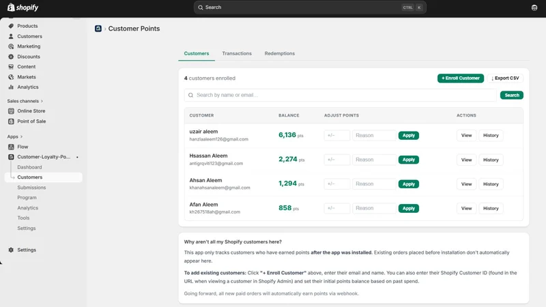
Task: Click the Content icon in sidebar
Action: coord(11,66)
